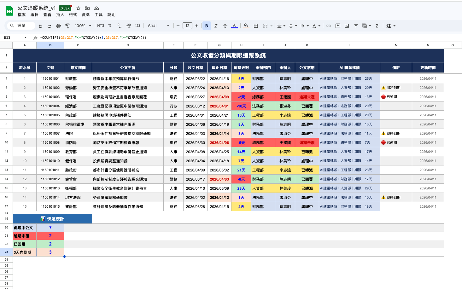Open the 格式 menu

tap(73, 15)
